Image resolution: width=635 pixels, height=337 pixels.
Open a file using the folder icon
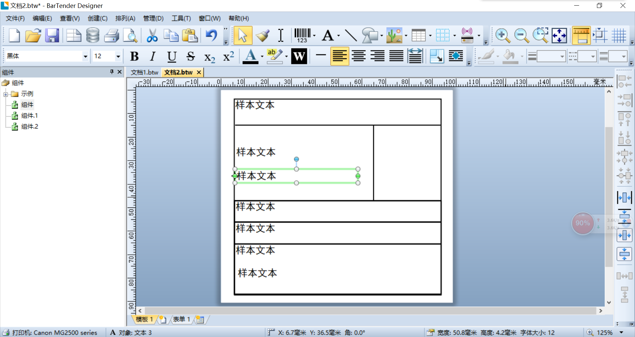tap(33, 35)
